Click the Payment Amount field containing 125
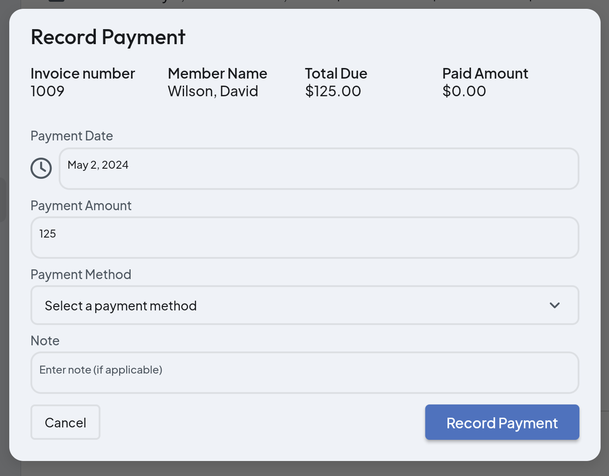This screenshot has height=476, width=609. 304,237
